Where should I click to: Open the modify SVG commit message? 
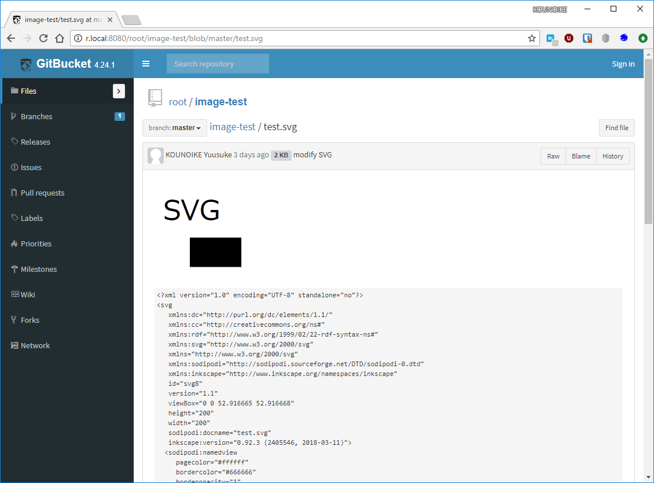313,154
